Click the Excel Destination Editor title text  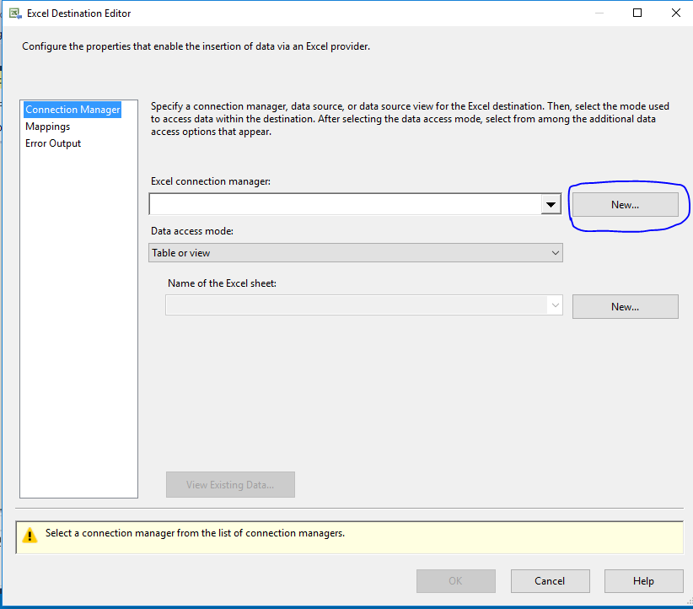(79, 13)
